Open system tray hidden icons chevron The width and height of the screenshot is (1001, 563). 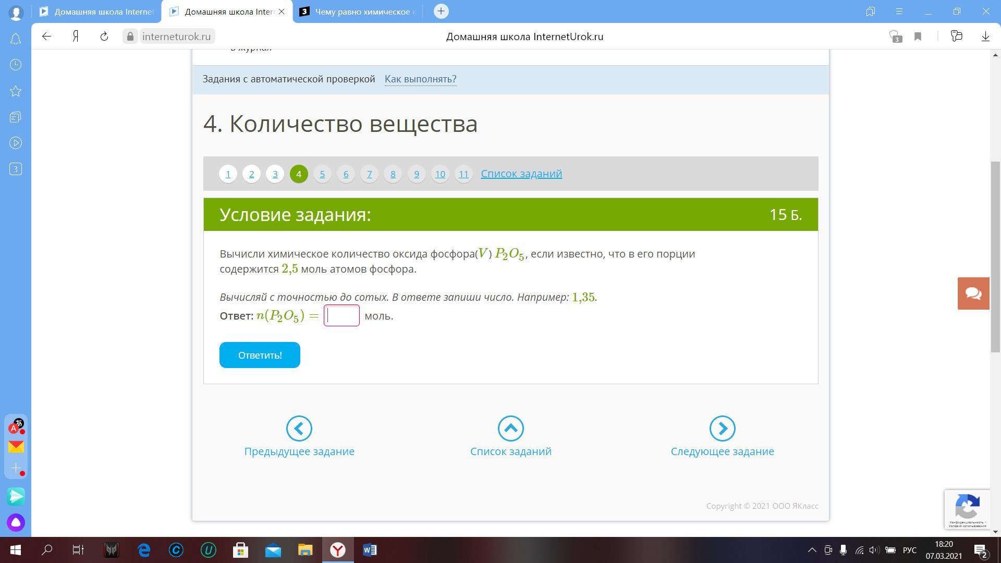812,550
